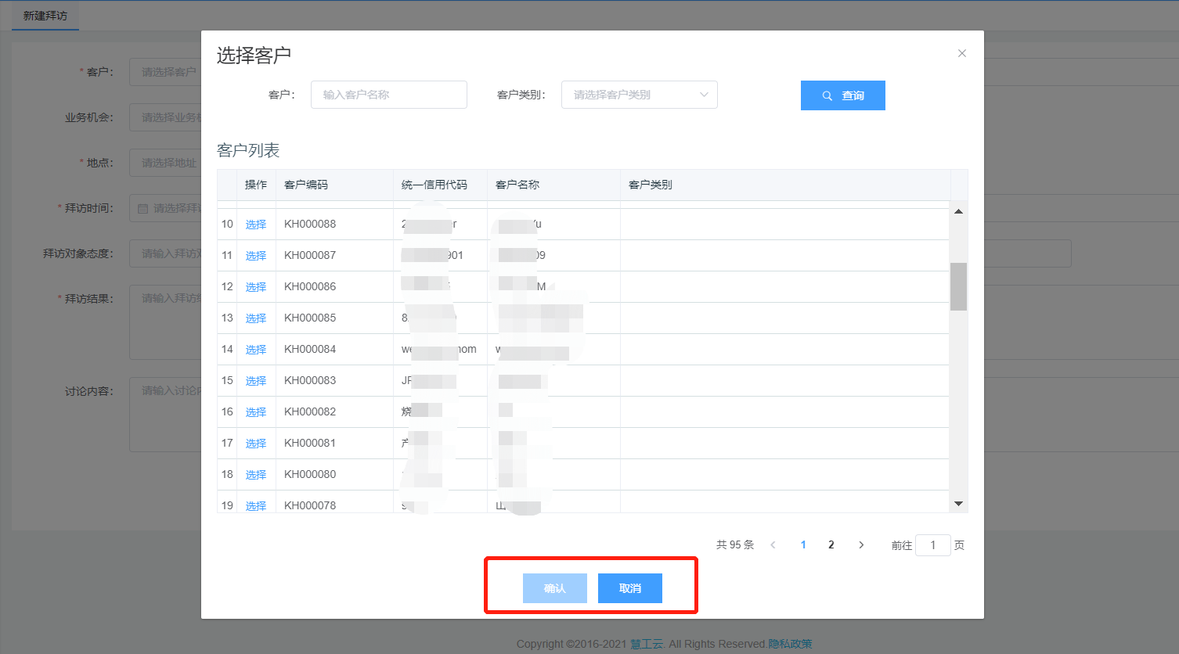Click page number 1 in pagination
Screen dimensions: 1179x654
[x=803, y=545]
